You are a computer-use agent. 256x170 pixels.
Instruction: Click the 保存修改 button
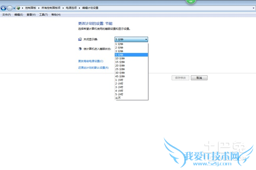tap(180, 78)
